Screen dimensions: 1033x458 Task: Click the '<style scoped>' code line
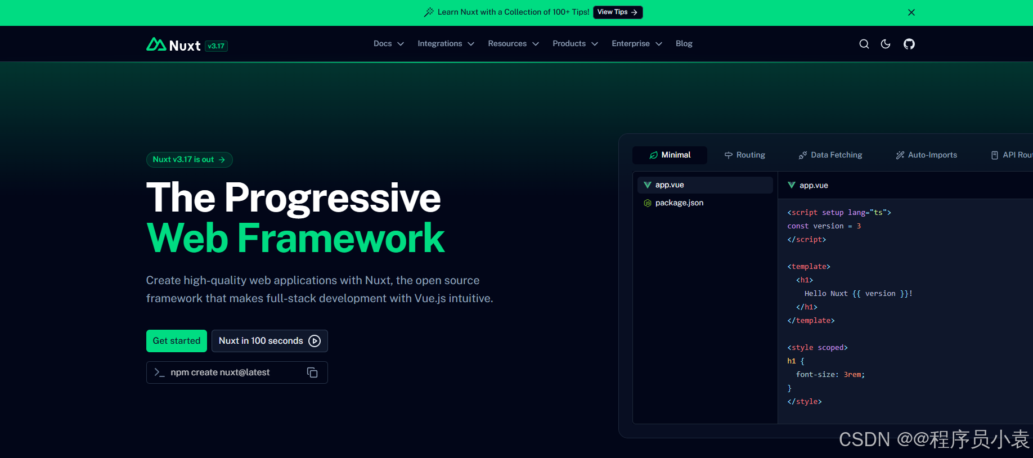(817, 348)
